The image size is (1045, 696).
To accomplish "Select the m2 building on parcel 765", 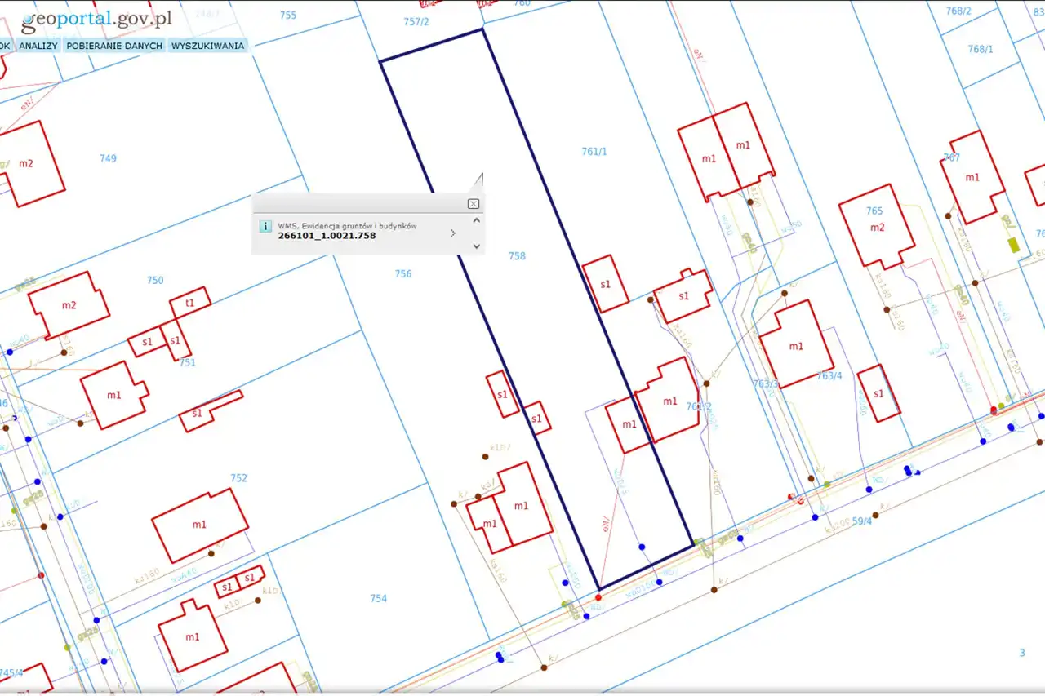I will (x=877, y=226).
